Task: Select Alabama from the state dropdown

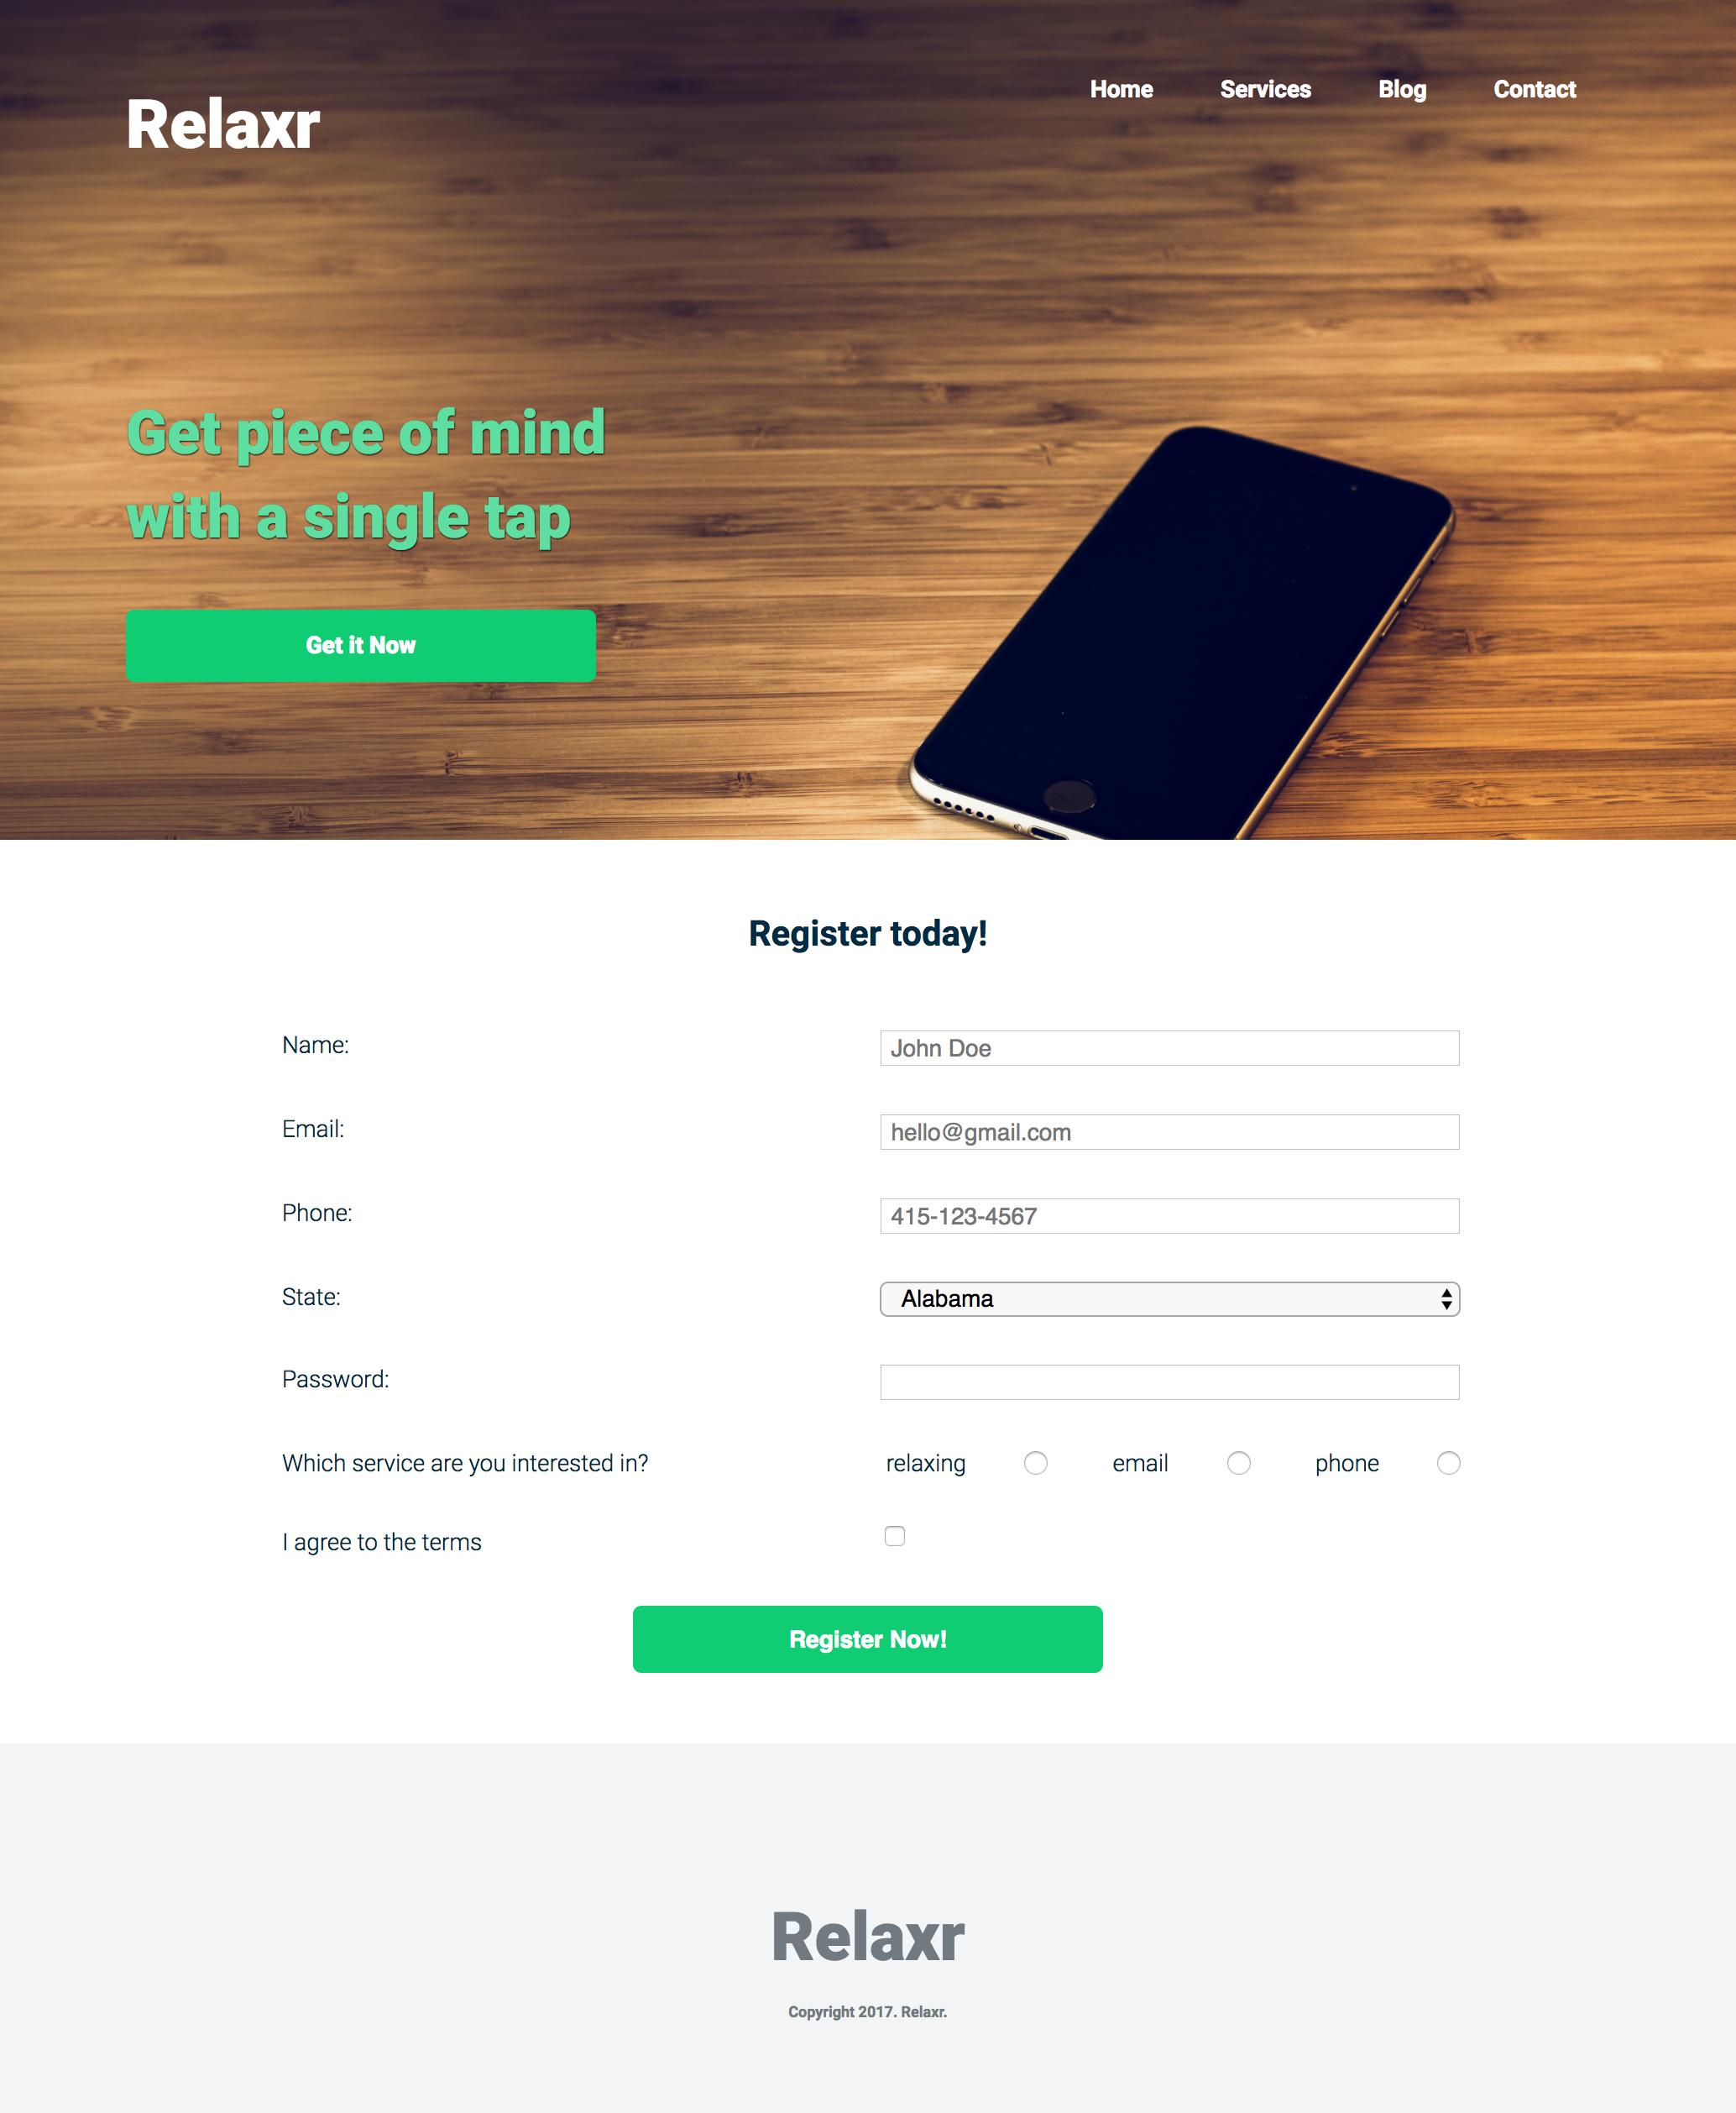Action: tap(1169, 1298)
